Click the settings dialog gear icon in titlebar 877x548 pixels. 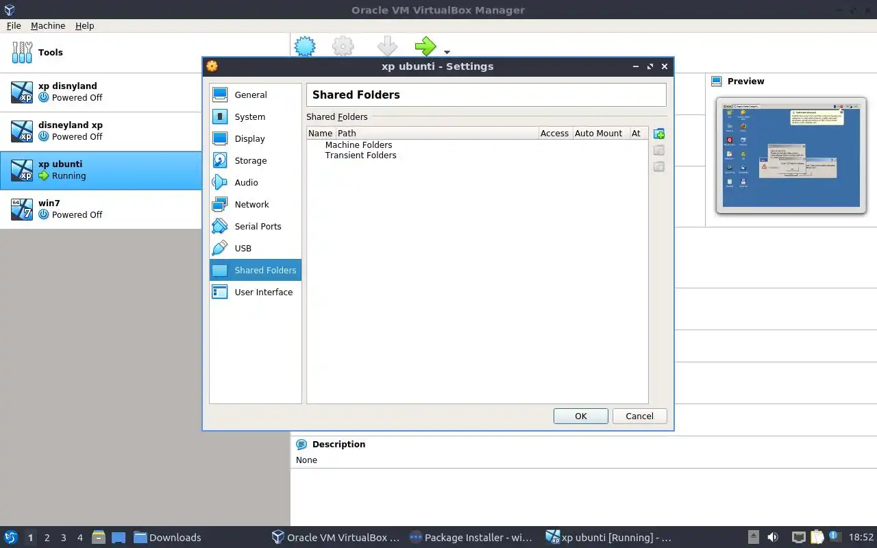click(212, 66)
